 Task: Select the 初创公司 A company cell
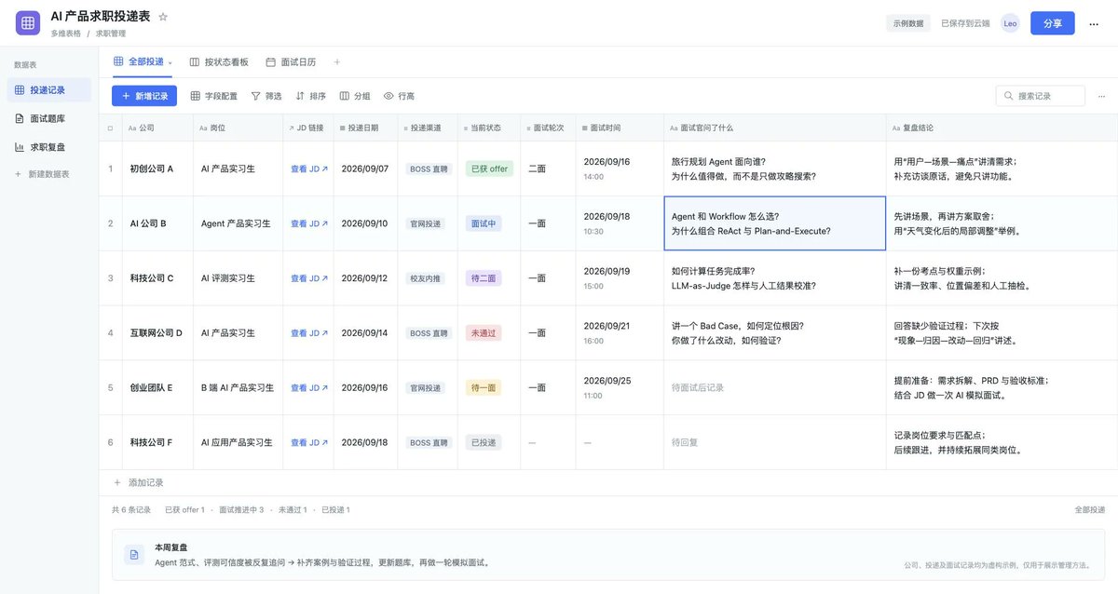pyautogui.click(x=157, y=169)
